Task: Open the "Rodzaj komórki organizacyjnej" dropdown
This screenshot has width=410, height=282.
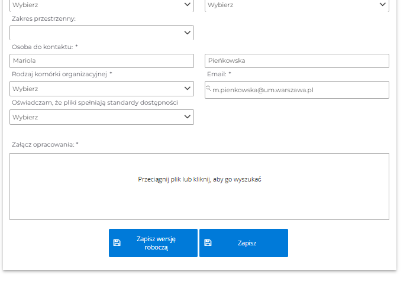Action: tap(102, 89)
